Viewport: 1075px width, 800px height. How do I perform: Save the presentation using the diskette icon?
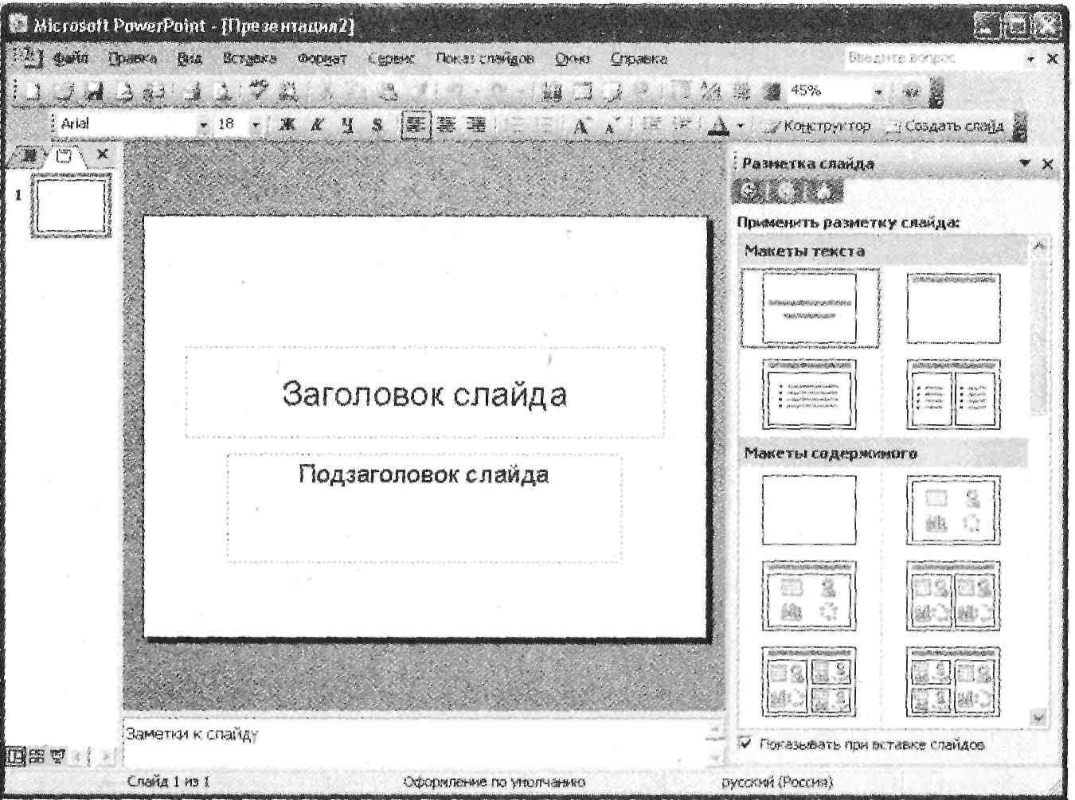click(96, 92)
